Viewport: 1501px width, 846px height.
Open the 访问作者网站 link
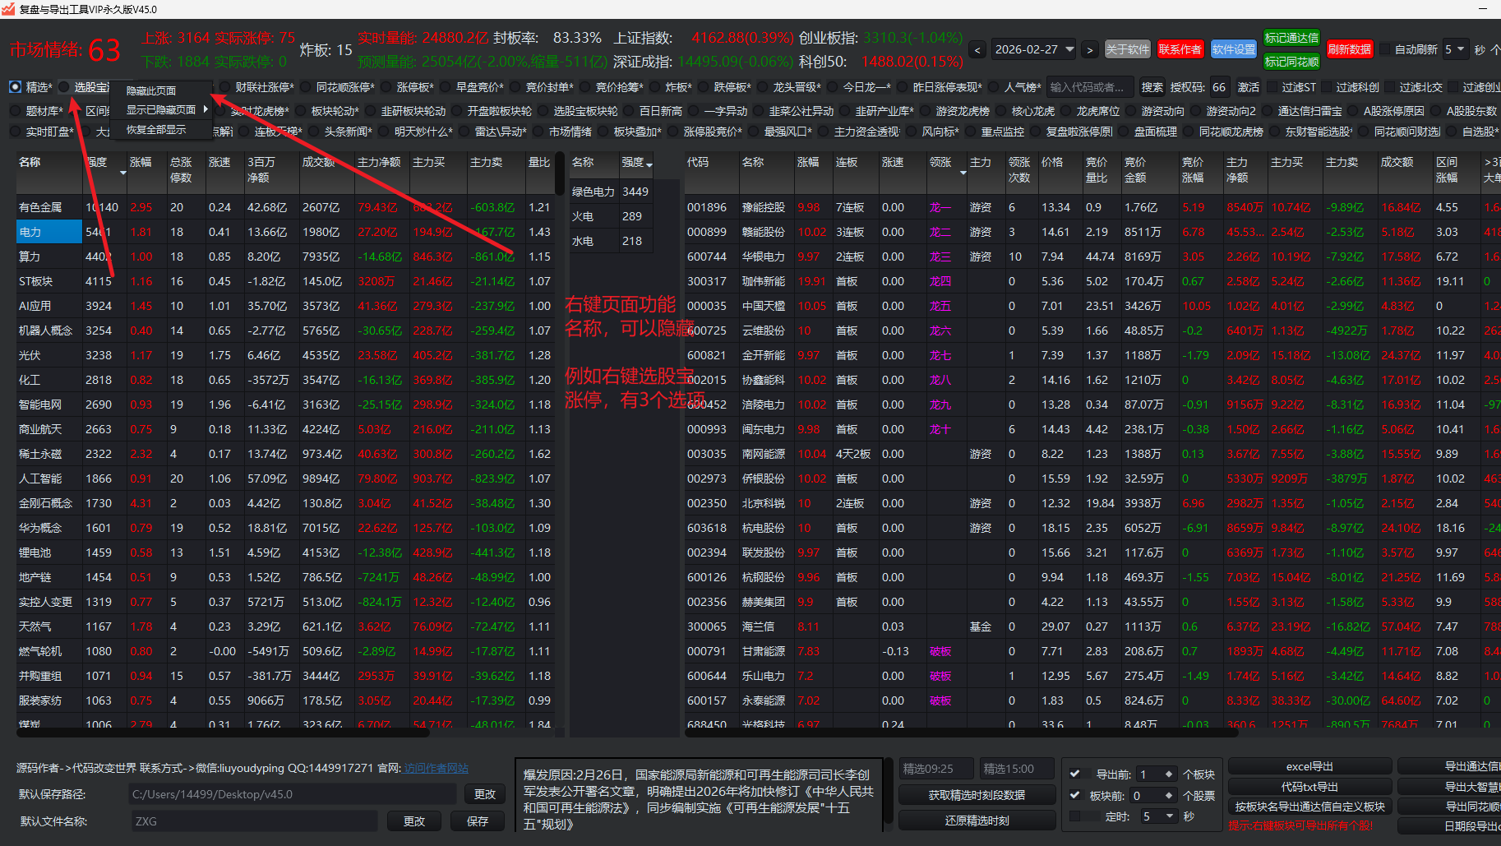436,768
